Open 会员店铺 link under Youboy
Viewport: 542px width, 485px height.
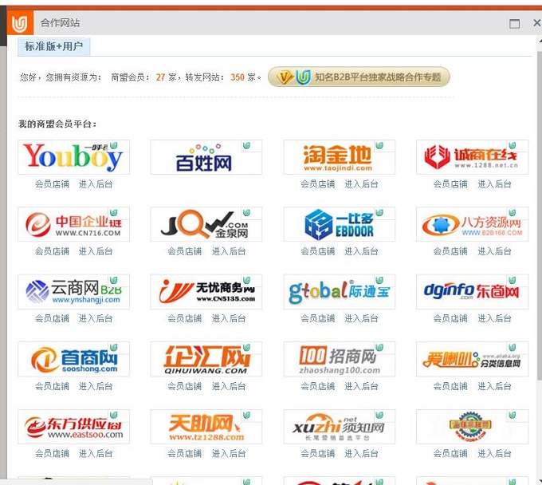(52, 184)
